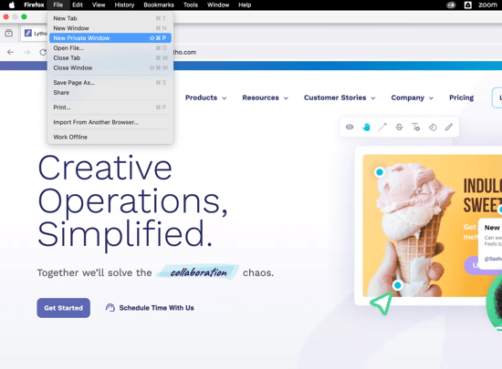Screen dimensions: 502x369
Task: Choose New Tab from File menu
Action: [110, 18]
